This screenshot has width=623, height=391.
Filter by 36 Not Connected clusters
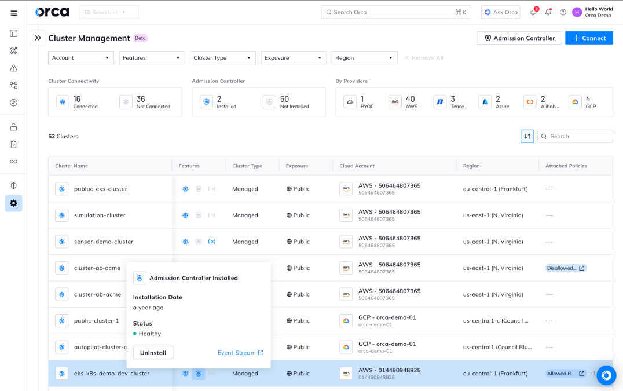pos(145,102)
